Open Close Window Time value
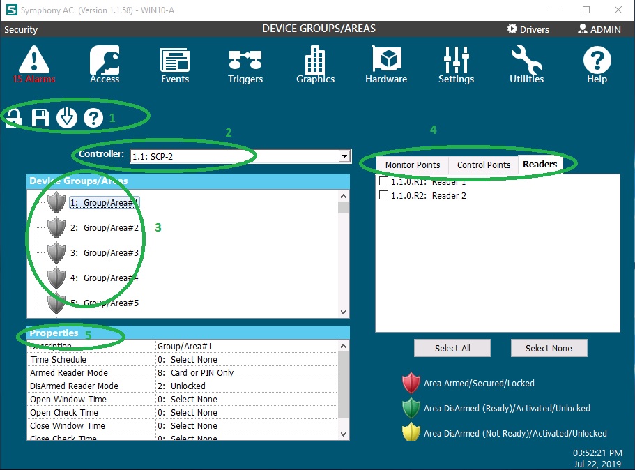 pyautogui.click(x=246, y=425)
